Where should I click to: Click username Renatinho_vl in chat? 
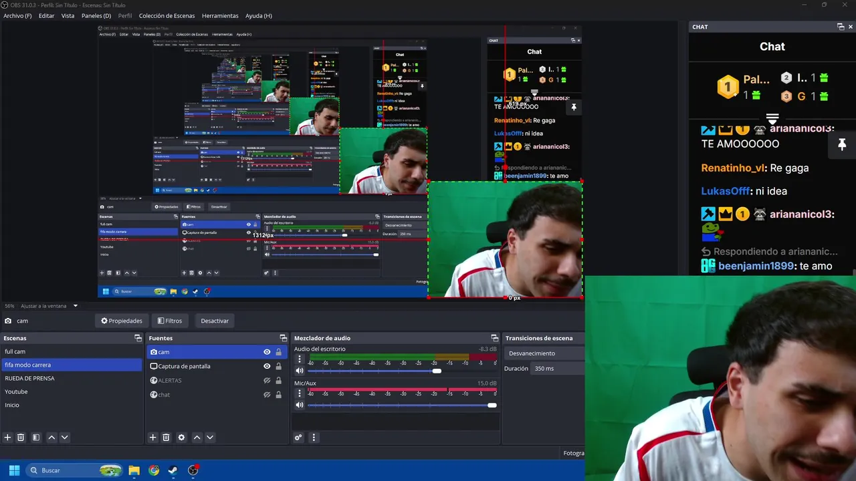tap(733, 168)
